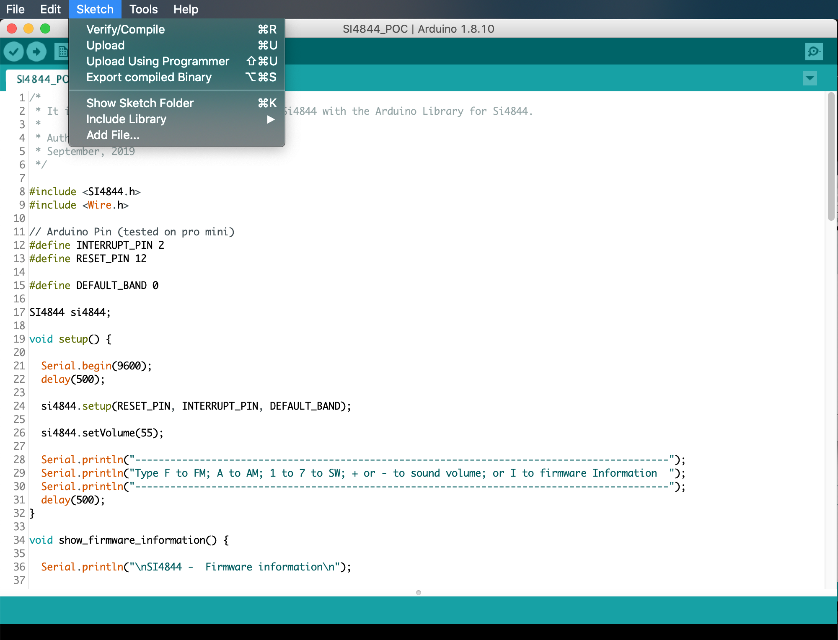Image resolution: width=838 pixels, height=640 pixels.
Task: Click the Verify checkmark toolbar icon
Action: (14, 52)
